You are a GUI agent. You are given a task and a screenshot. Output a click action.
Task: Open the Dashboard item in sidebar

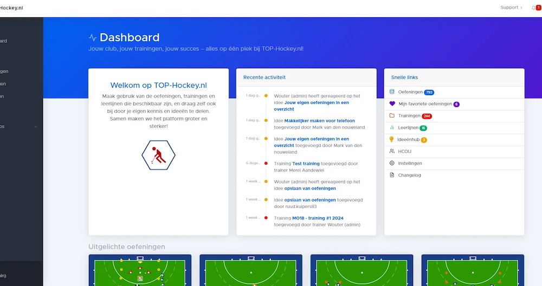tap(4, 41)
